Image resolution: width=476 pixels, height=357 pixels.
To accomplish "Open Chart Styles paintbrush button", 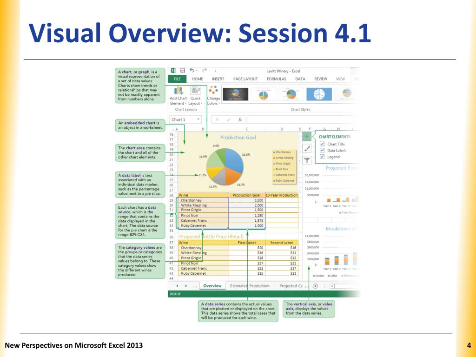I will tap(307, 148).
